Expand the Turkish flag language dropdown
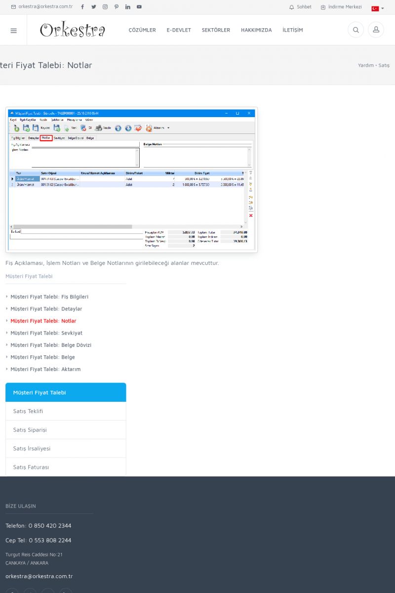Screen dimensions: 395x593 point(378,8)
